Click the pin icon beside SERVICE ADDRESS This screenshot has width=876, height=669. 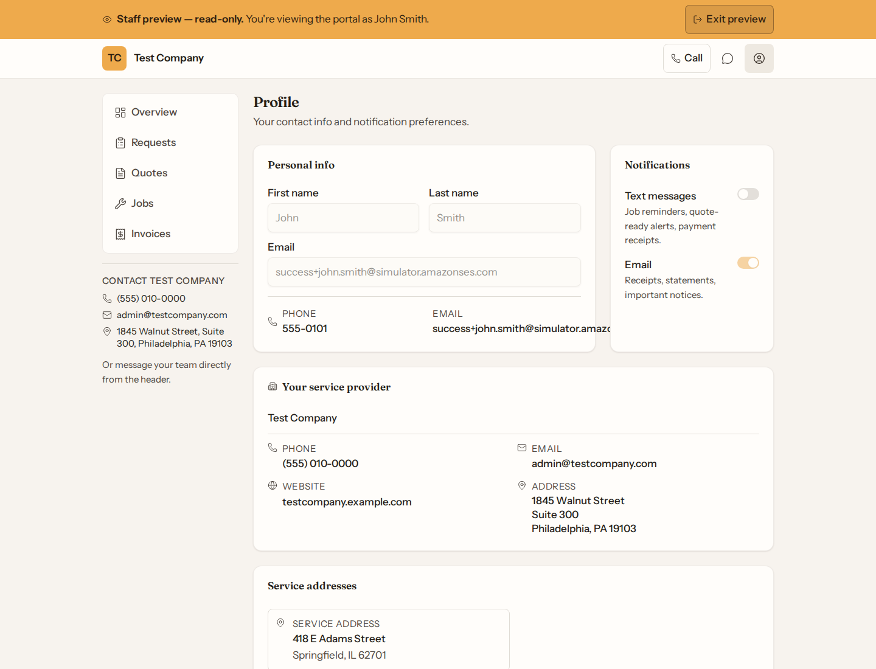[280, 623]
